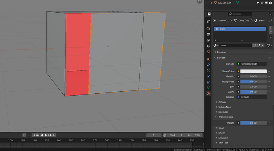Open the properties options dropdown
The width and height of the screenshot is (274, 151).
271,14
